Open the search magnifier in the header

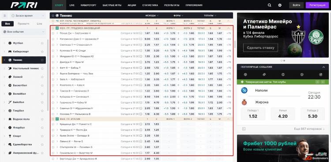[x=269, y=5]
